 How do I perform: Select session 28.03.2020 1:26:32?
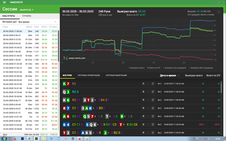coord(29,60)
